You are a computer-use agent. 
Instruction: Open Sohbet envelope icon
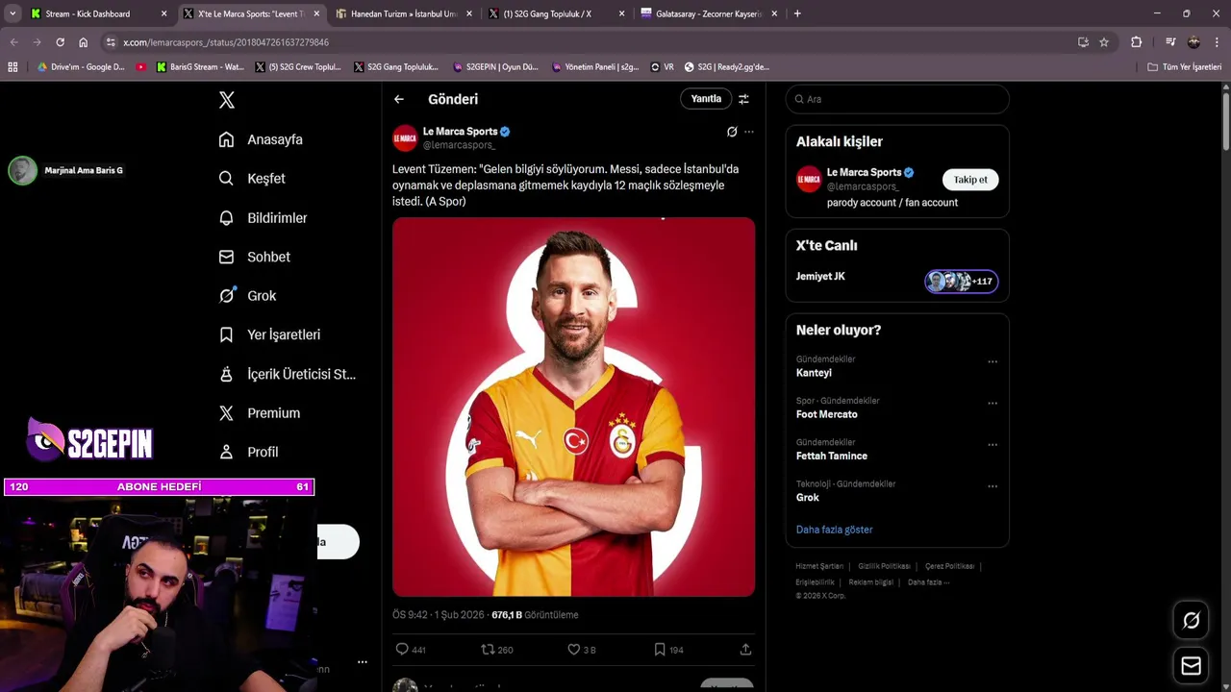226,257
